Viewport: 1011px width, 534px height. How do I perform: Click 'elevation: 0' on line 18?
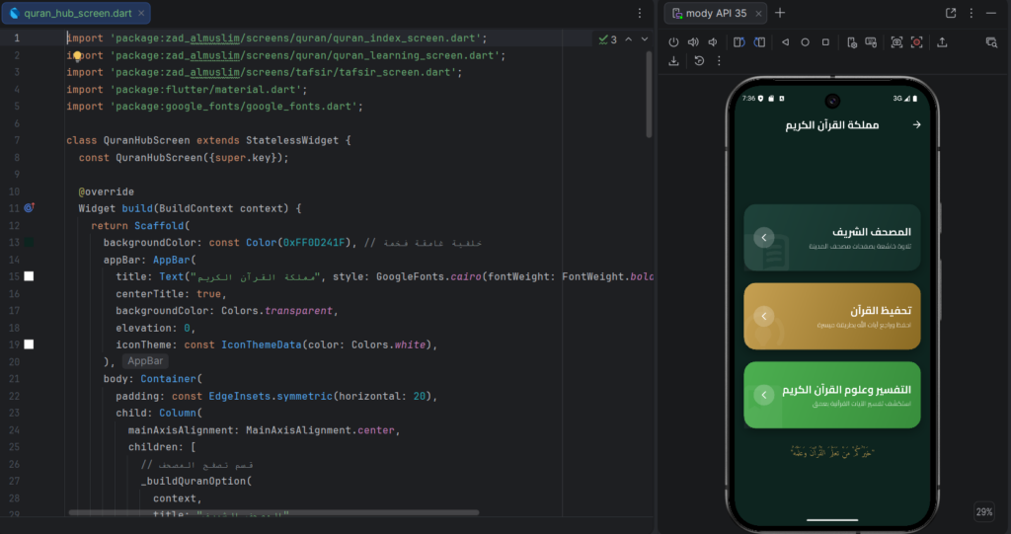(153, 328)
